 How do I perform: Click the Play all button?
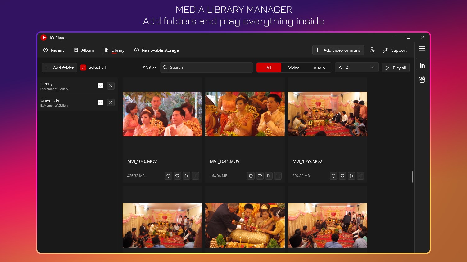click(x=396, y=68)
